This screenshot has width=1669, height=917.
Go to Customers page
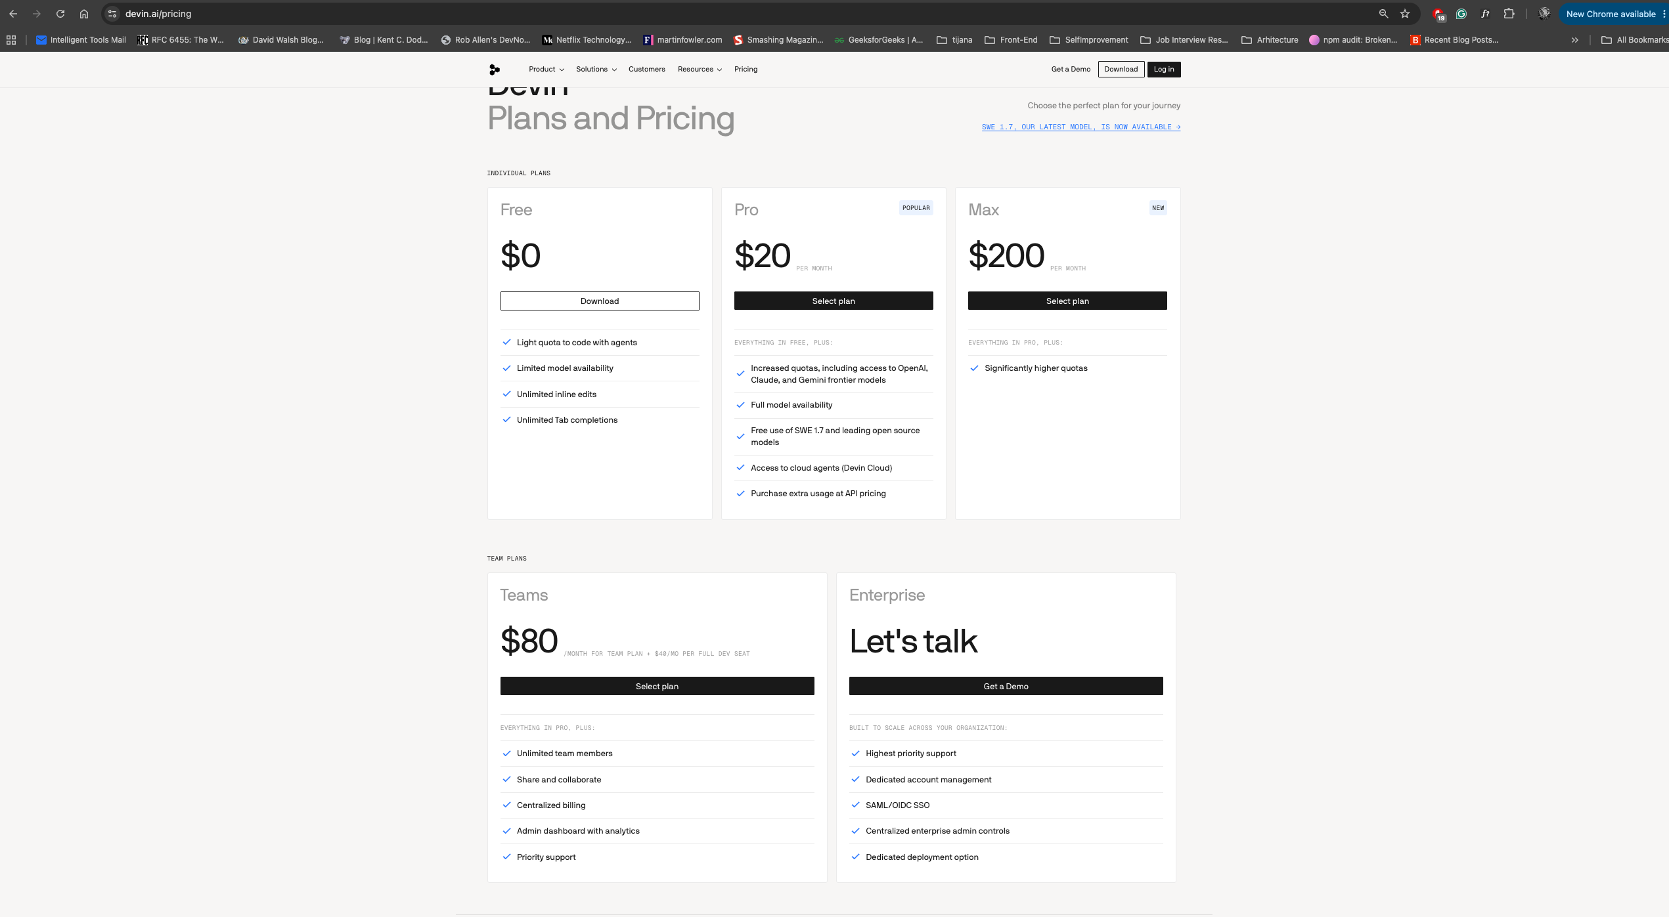coord(647,70)
